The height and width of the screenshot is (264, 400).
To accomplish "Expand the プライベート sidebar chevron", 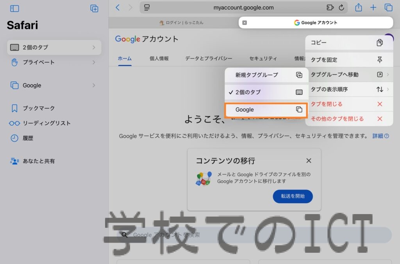I will click(94, 62).
